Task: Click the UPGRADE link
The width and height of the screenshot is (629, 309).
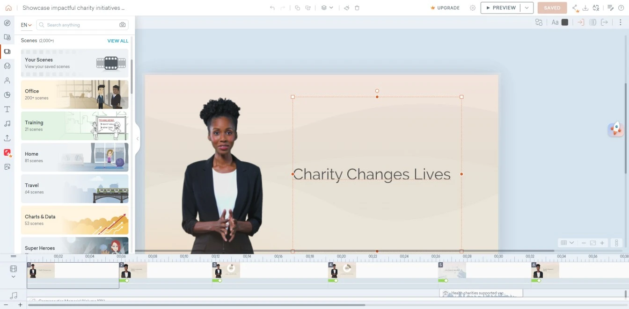Action: (445, 8)
